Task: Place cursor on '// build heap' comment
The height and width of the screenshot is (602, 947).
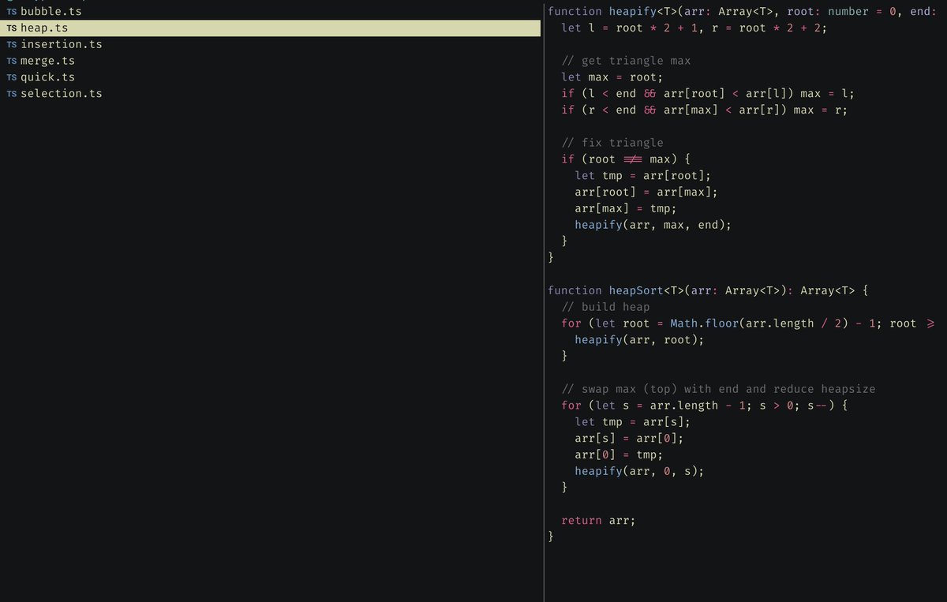Action: pos(605,307)
